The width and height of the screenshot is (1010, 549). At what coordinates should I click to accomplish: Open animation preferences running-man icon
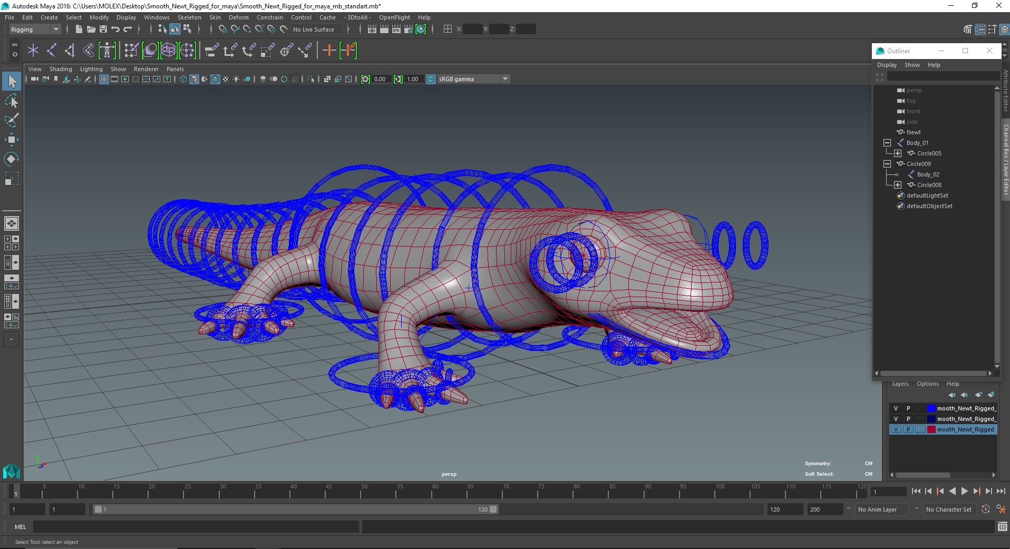(1001, 509)
